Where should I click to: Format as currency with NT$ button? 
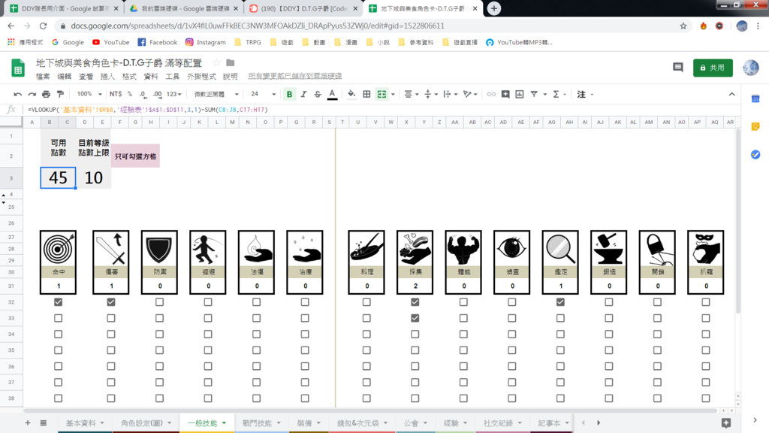(116, 94)
